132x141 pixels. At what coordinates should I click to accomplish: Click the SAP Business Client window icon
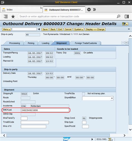point(3,2)
